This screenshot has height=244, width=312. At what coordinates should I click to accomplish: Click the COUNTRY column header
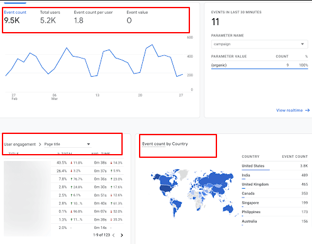point(250,157)
